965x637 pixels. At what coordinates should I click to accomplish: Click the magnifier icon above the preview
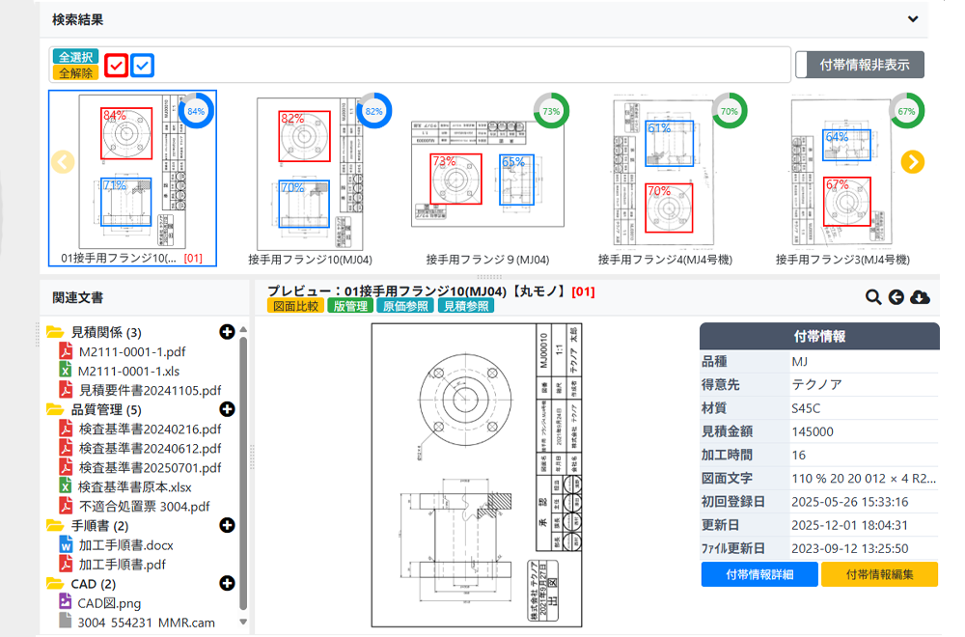(873, 298)
